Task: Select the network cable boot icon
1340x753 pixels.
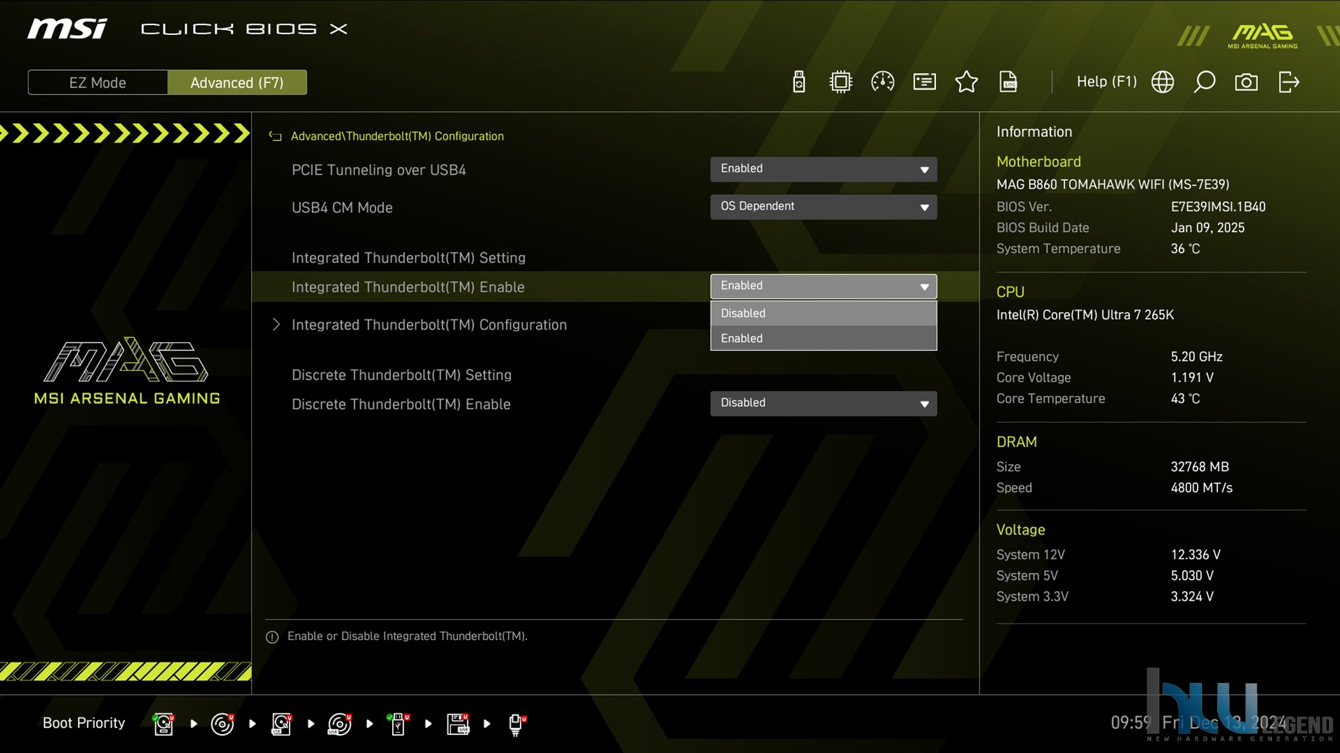Action: pyautogui.click(x=516, y=724)
